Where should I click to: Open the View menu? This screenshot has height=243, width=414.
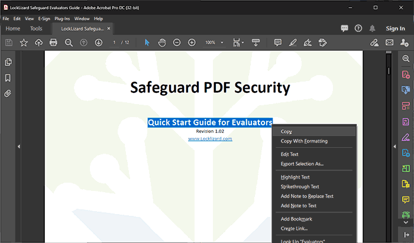point(30,19)
